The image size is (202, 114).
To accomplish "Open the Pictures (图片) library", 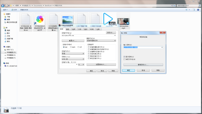I will (x=7, y=33).
